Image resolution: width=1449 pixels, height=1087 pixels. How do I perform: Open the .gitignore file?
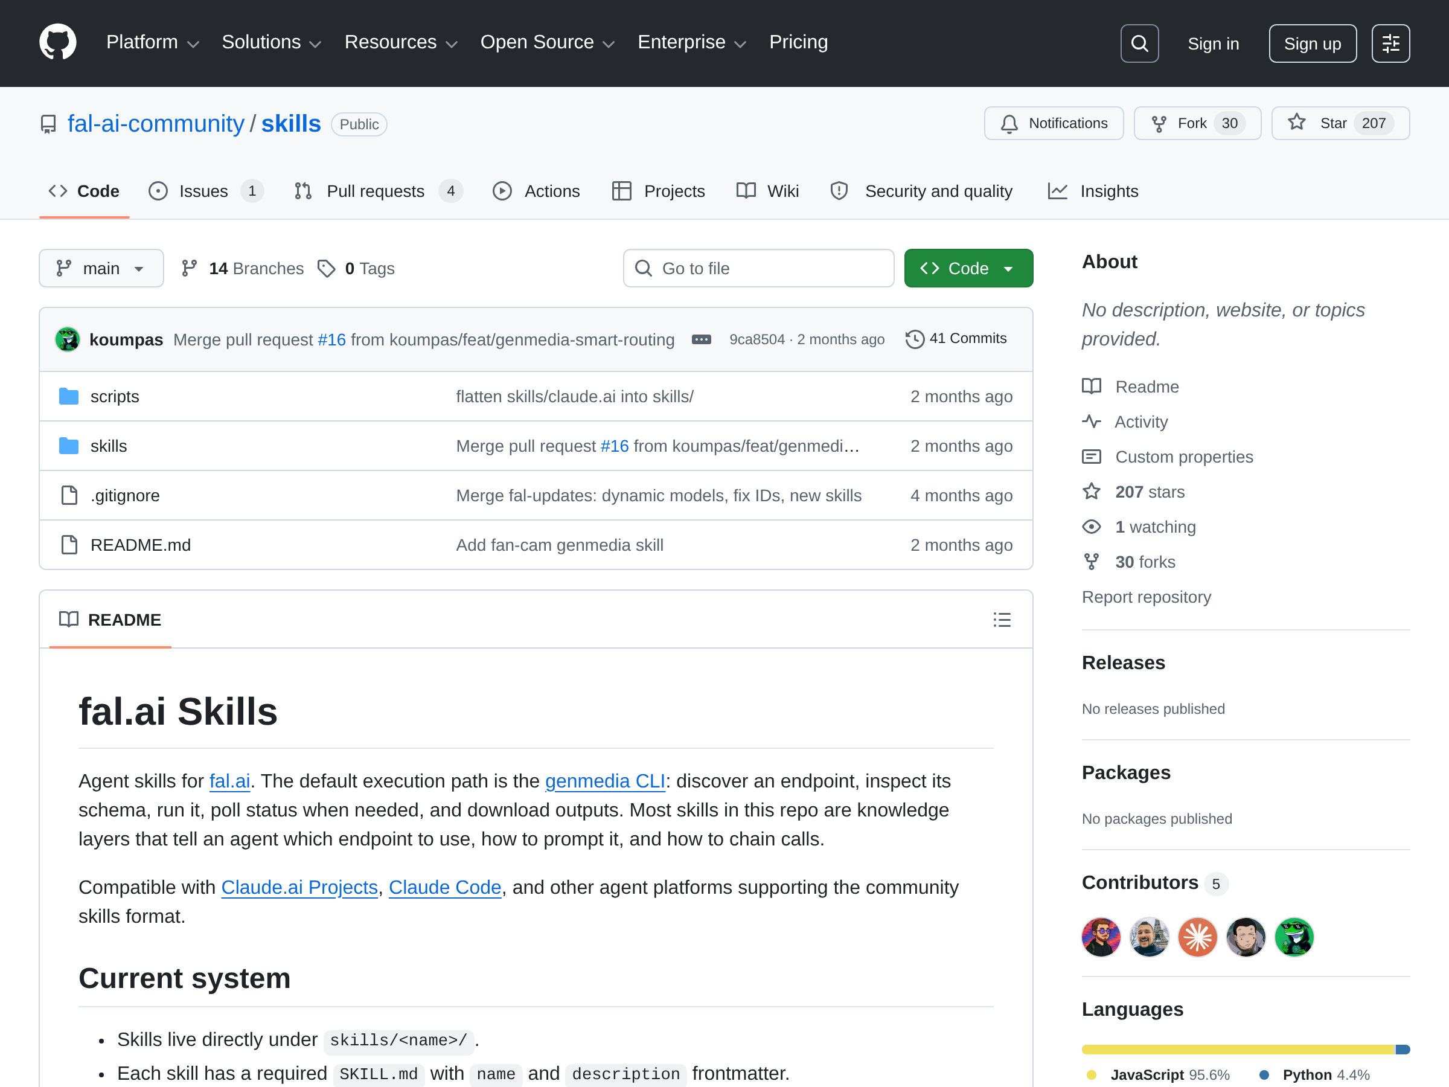125,495
